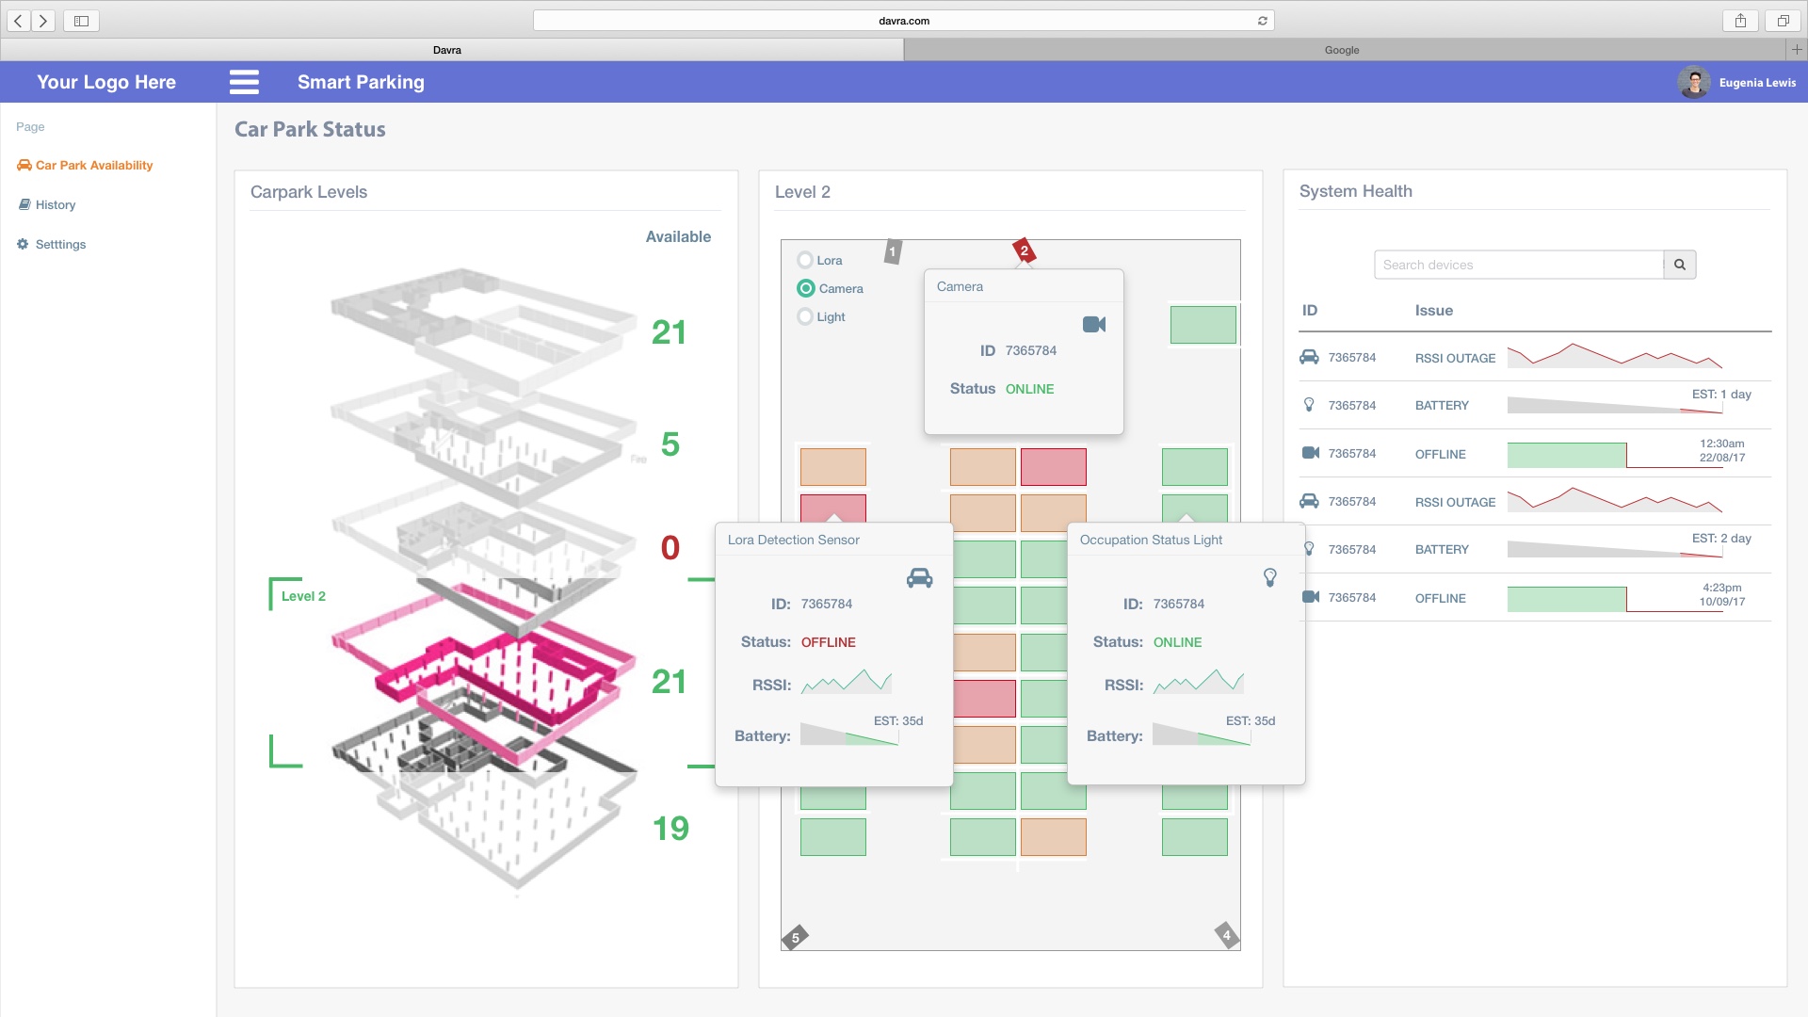Click bulb icon of BATTERY EST 1 day row
Viewport: 1808px width, 1017px height.
(1309, 405)
